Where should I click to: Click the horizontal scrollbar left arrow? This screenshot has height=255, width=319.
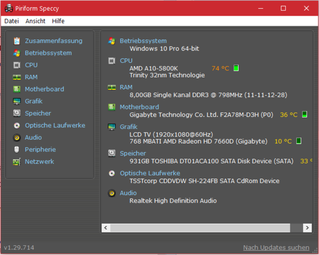coord(106,228)
